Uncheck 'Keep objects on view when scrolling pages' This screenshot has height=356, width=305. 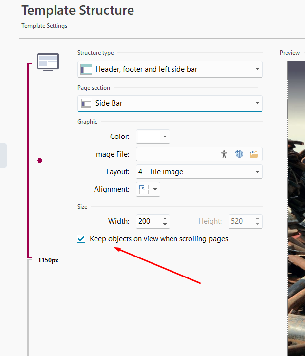coord(81,239)
